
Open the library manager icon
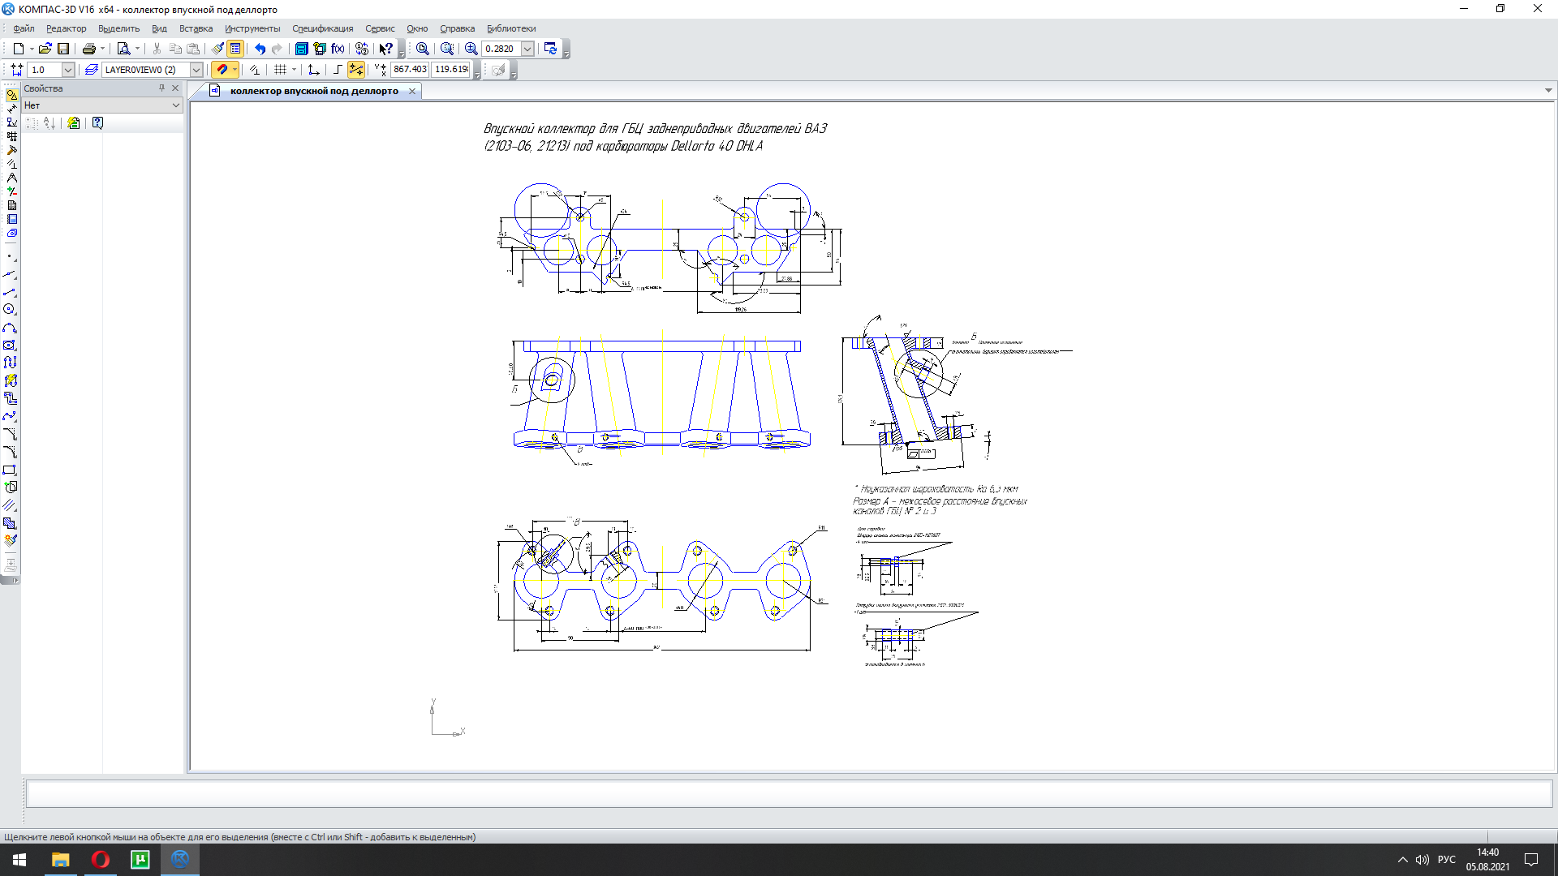coord(301,49)
